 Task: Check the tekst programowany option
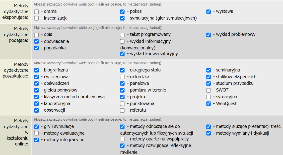click(122, 35)
